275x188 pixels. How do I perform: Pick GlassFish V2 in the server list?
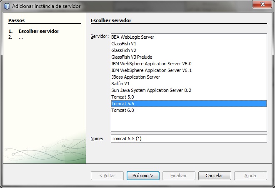click(189, 50)
